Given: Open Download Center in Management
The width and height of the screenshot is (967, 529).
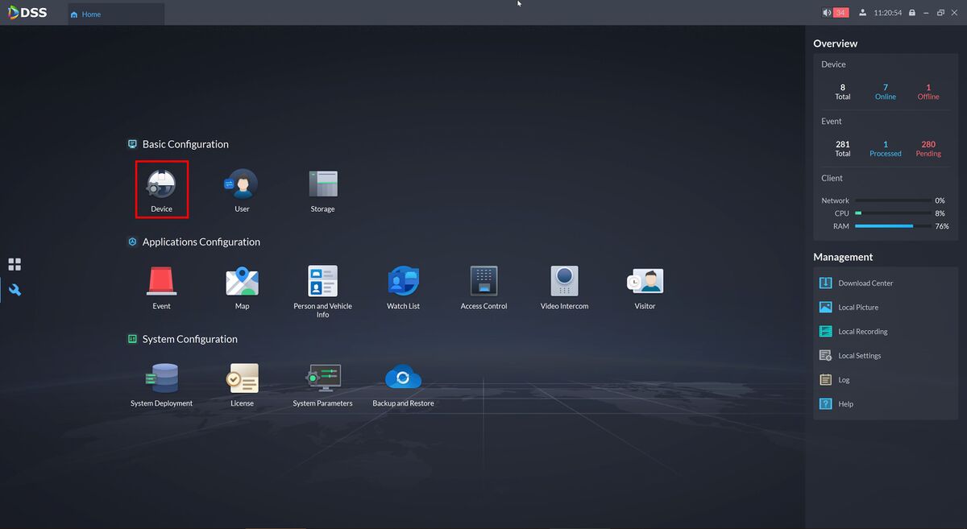Looking at the screenshot, I should (x=865, y=283).
